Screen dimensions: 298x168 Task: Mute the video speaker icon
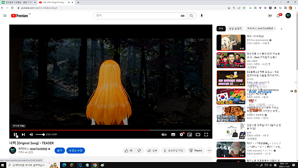31,135
